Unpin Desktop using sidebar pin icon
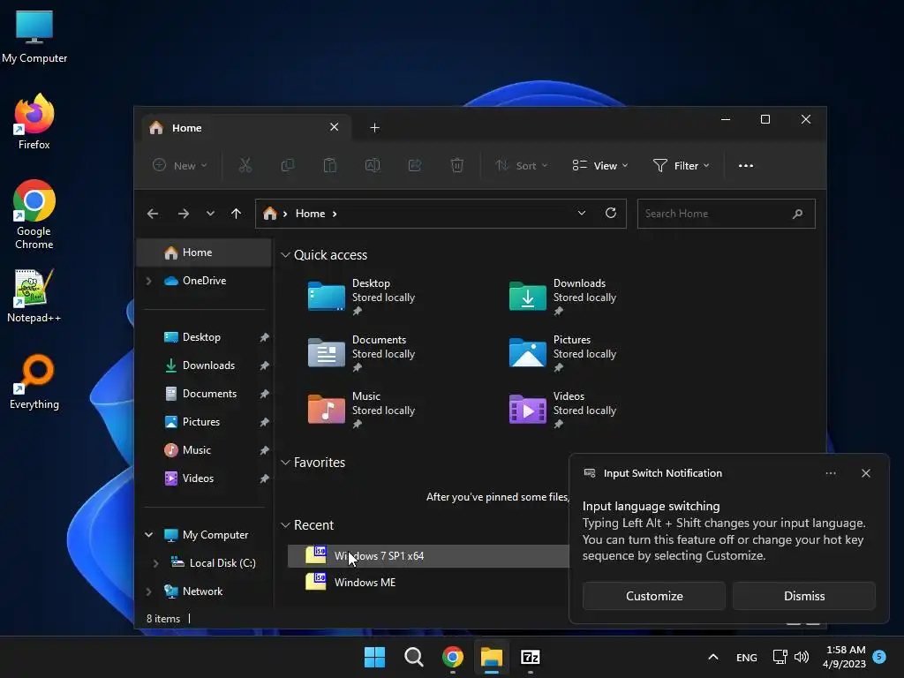 coord(264,337)
